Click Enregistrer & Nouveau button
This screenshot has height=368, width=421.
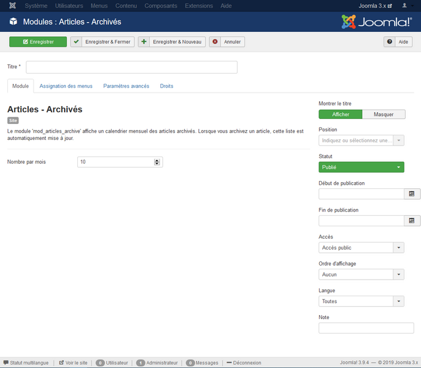tap(172, 42)
